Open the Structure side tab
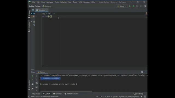Viewport: 175px width, 98px height. click(x=29, y=27)
